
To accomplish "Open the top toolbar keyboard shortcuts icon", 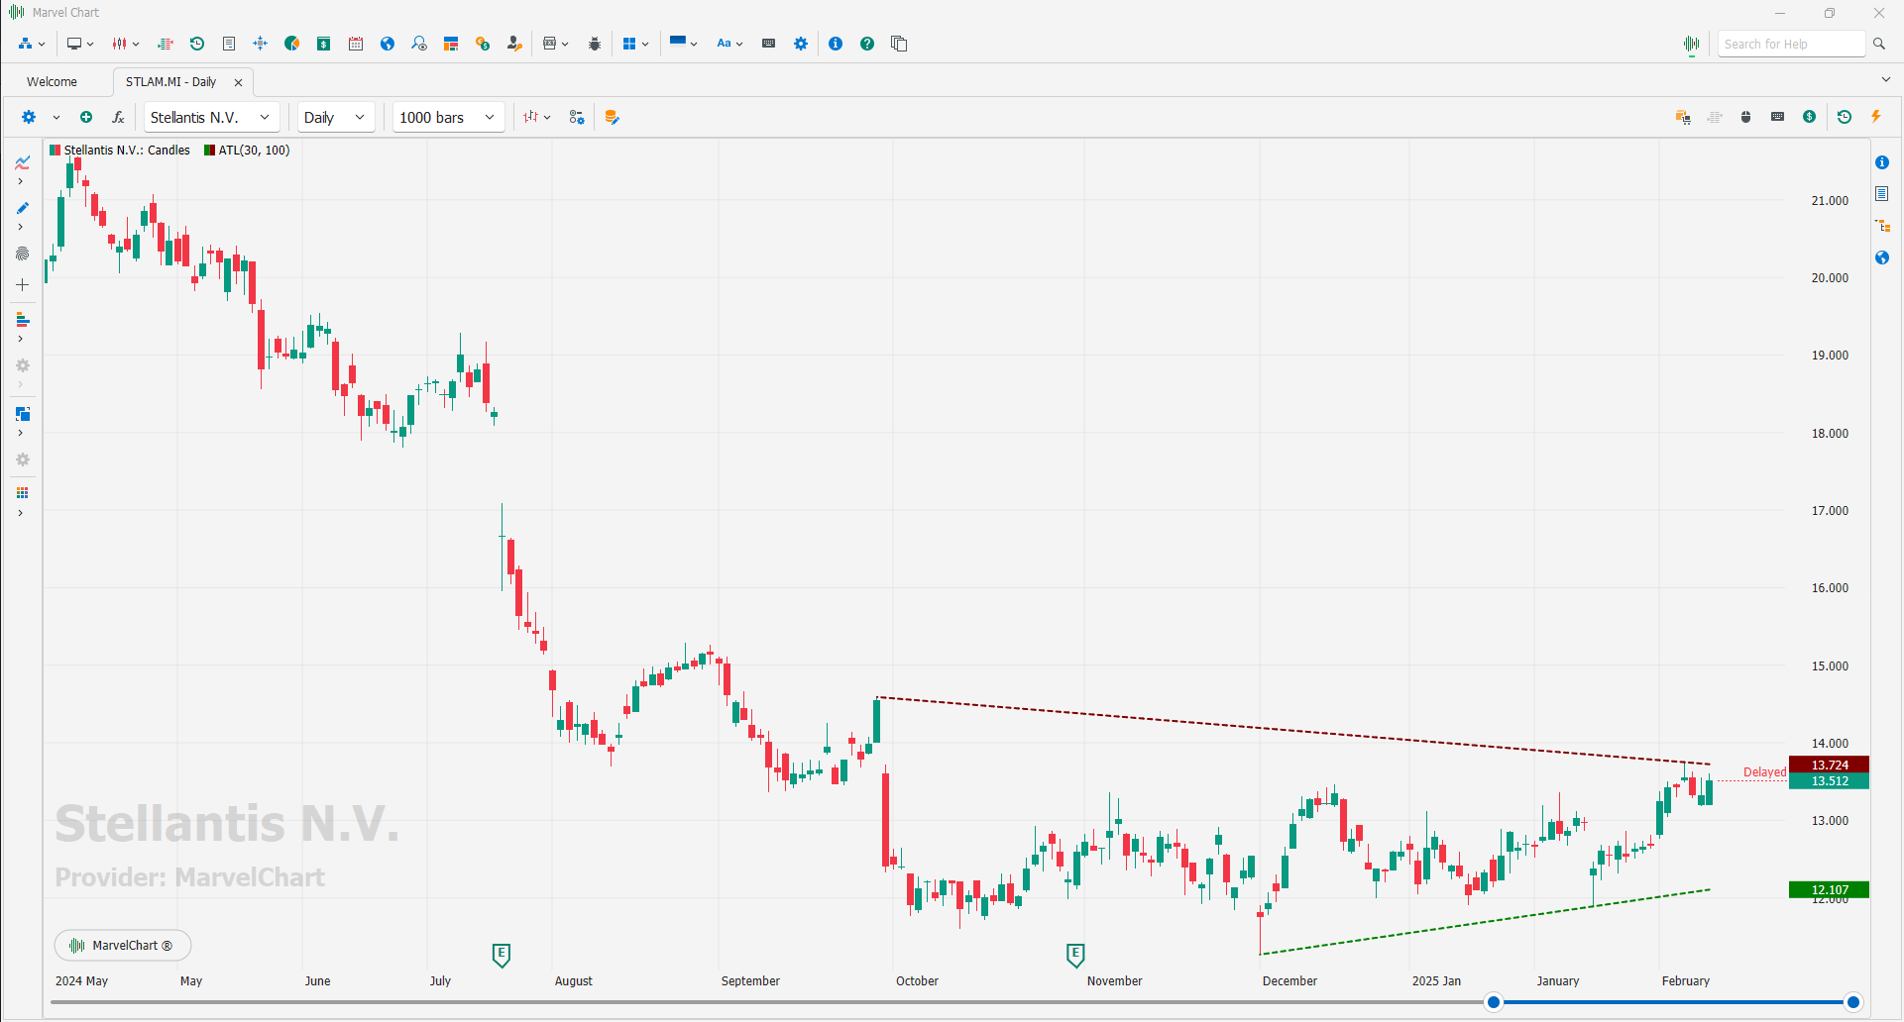I will 768,44.
